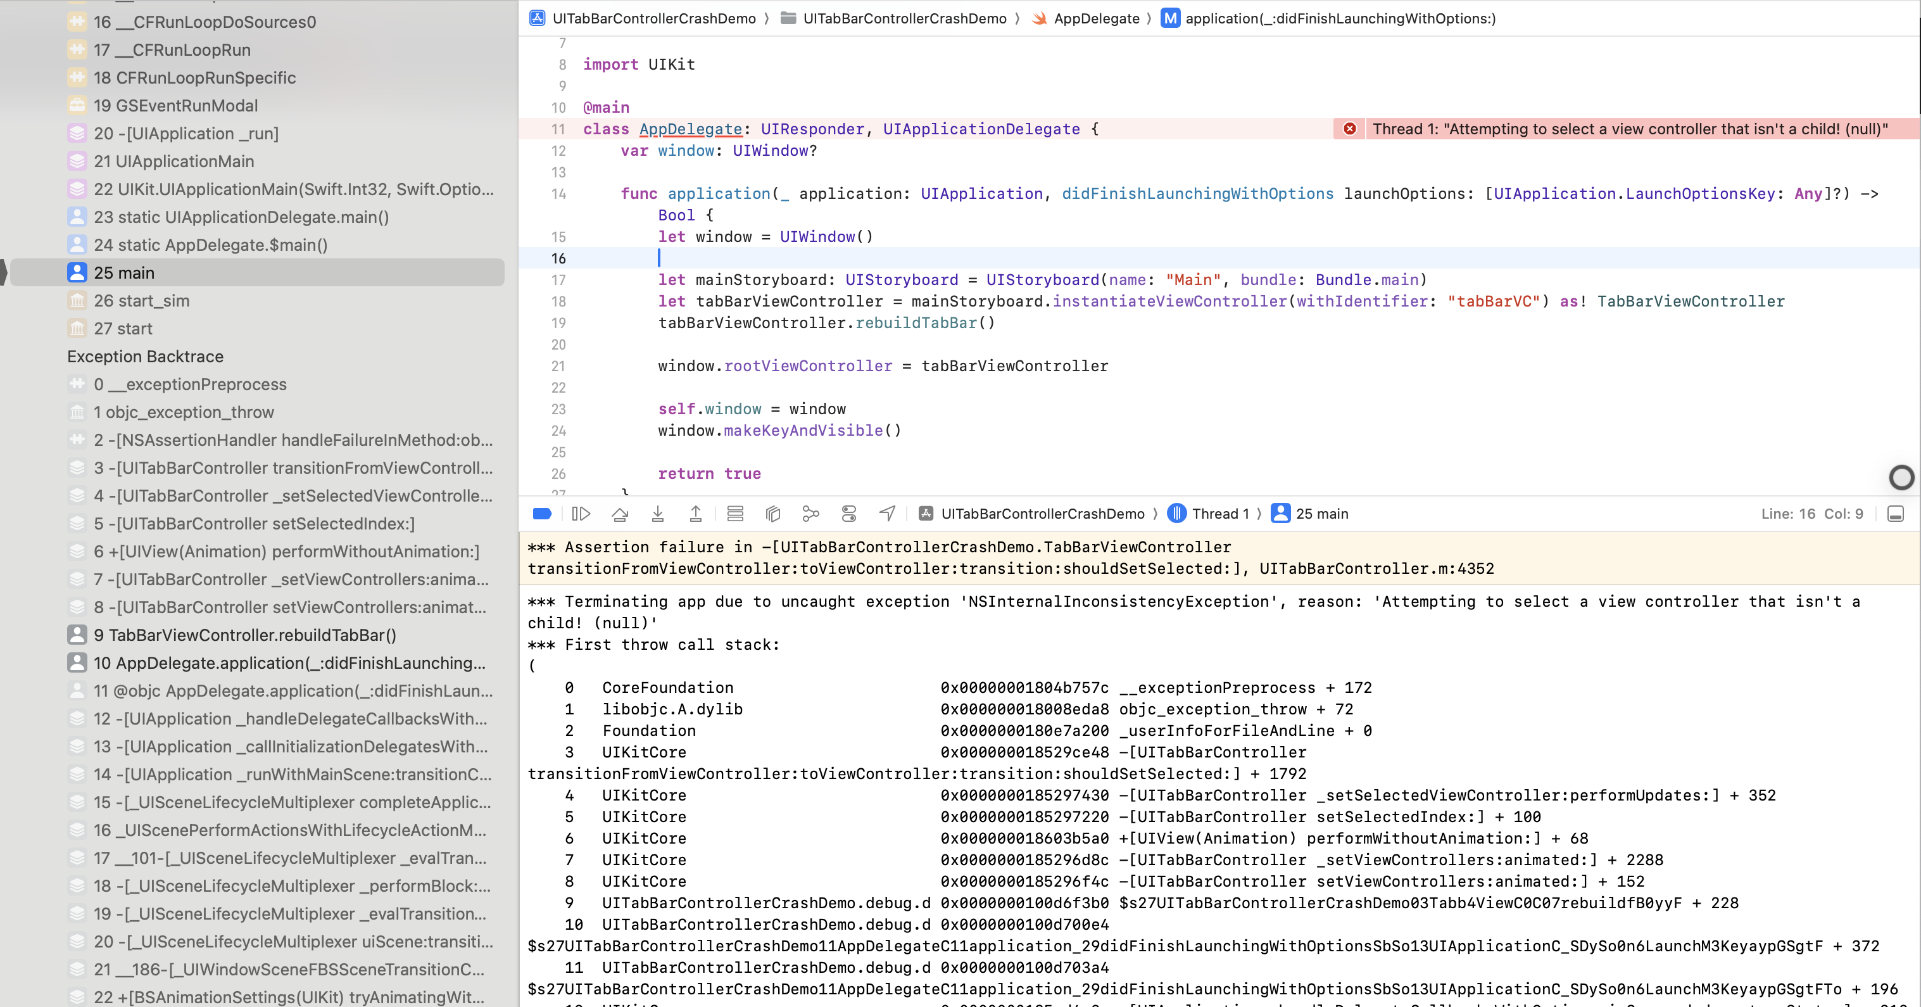Image resolution: width=1921 pixels, height=1007 pixels.
Task: Open AppDelegate breadcrumb in jump bar
Action: click(x=1095, y=18)
